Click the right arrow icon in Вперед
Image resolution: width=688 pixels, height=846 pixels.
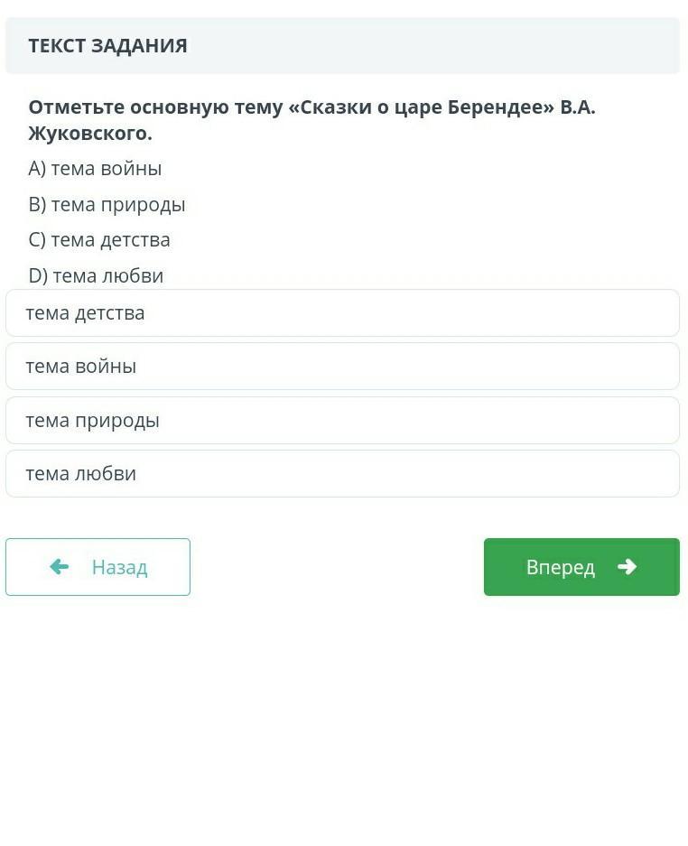pos(627,567)
